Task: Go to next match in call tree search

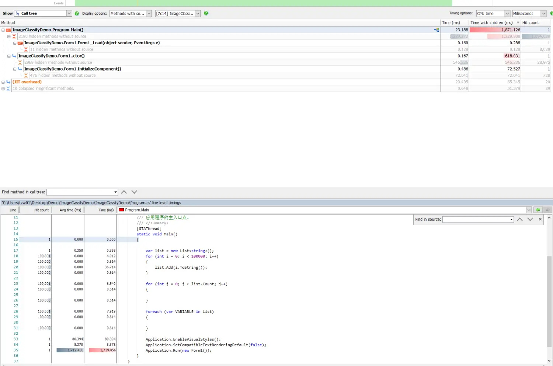Action: tap(134, 192)
